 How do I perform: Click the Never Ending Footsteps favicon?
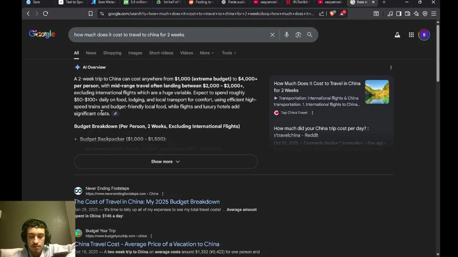pyautogui.click(x=78, y=191)
